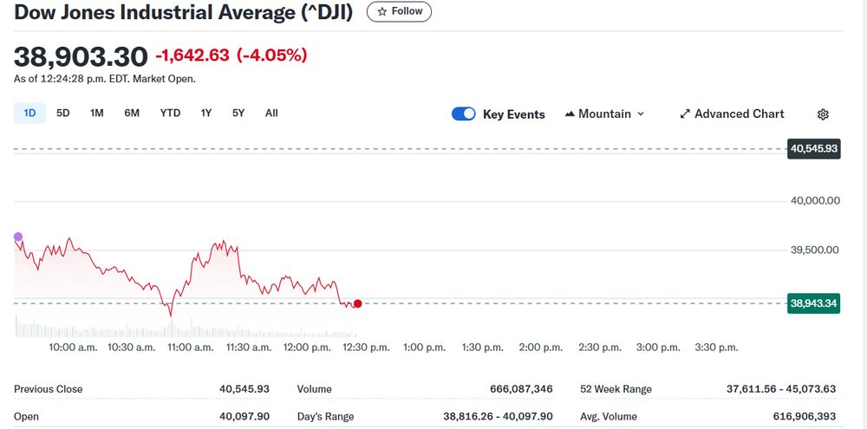Open the Advanced Chart view
Viewport: 867px width, 429px height.
point(732,114)
